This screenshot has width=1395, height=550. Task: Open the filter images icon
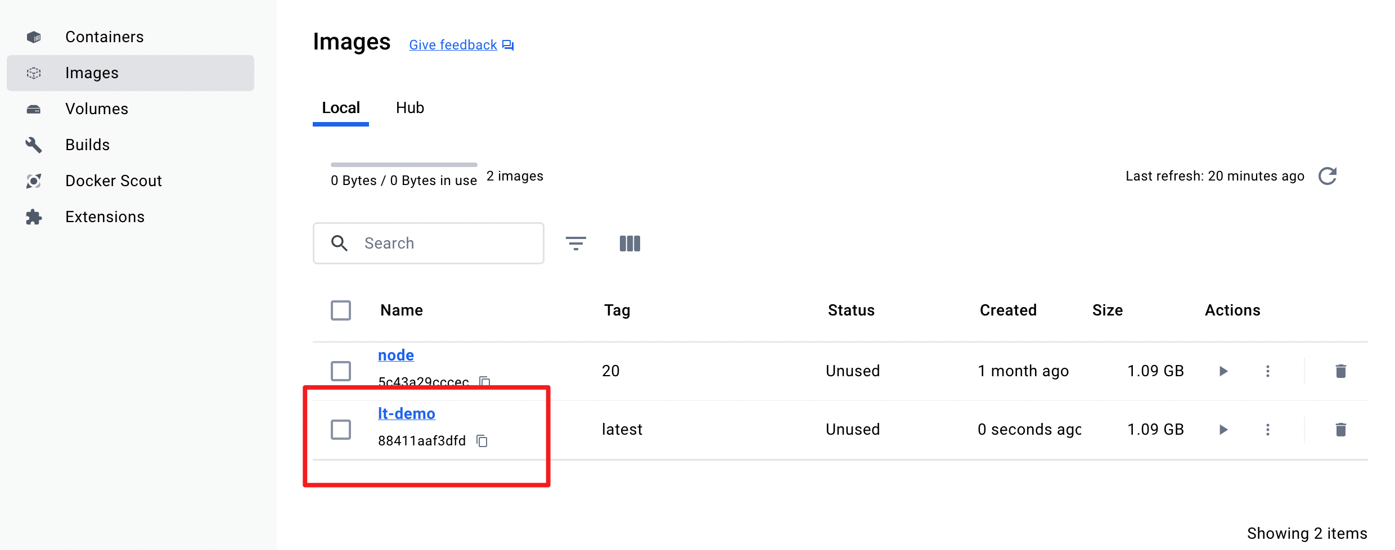point(575,243)
